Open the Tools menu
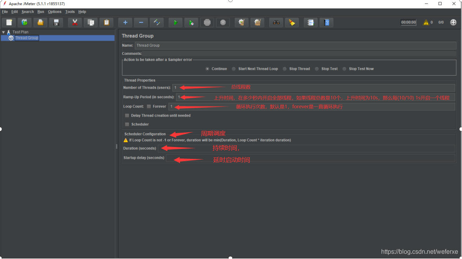The image size is (462, 259). (70, 12)
